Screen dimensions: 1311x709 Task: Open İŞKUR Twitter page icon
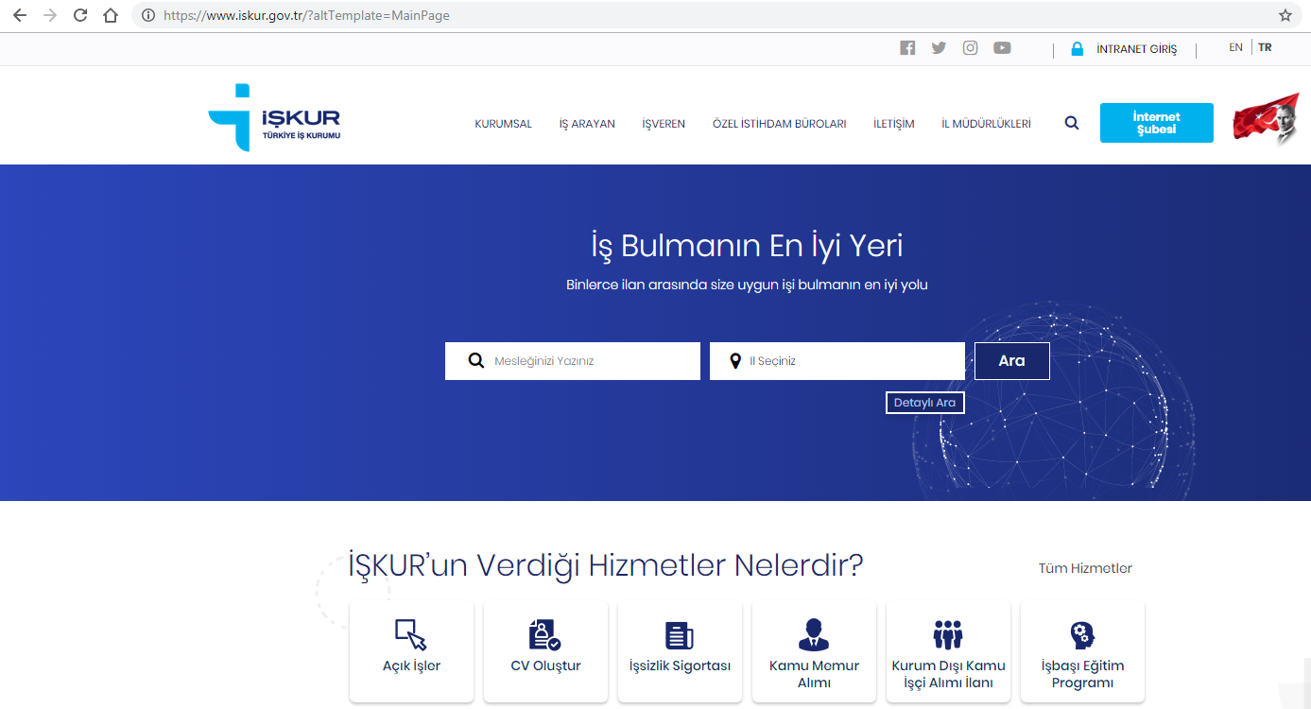(x=939, y=48)
